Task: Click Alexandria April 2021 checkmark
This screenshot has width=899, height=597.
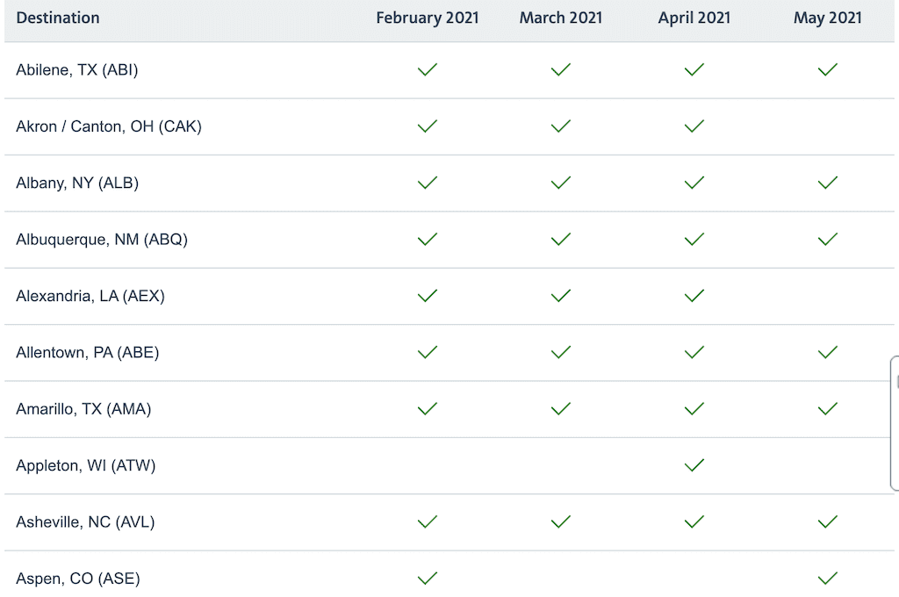Action: (x=694, y=296)
